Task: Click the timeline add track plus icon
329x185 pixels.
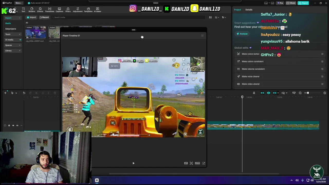Action: tap(5, 93)
